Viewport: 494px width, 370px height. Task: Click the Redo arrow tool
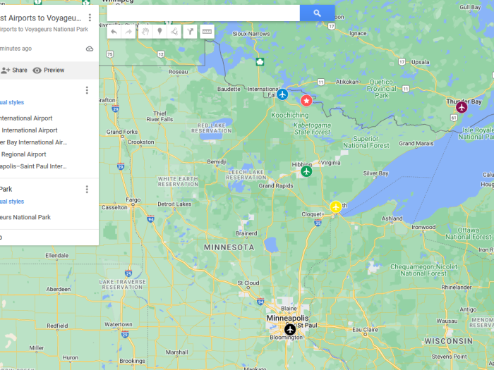pyautogui.click(x=128, y=32)
